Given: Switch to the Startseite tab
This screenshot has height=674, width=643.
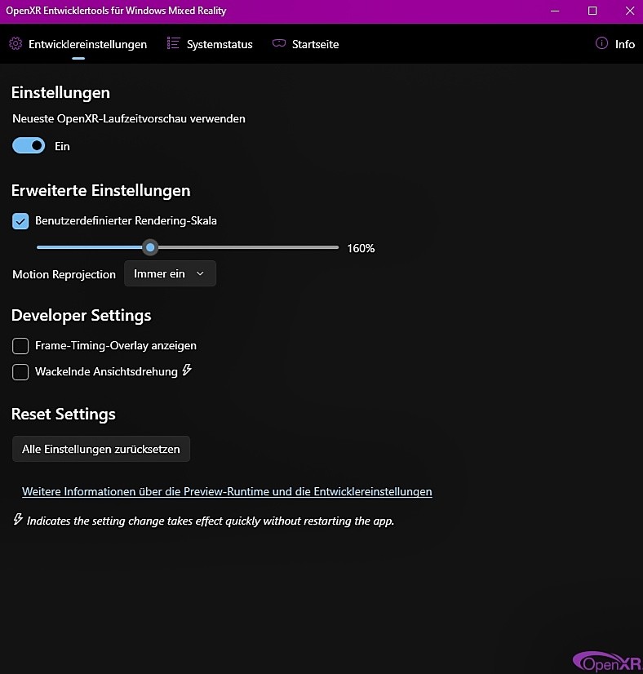Looking at the screenshot, I should point(316,44).
